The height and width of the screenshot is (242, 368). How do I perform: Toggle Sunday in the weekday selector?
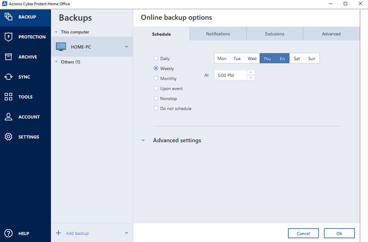point(312,58)
